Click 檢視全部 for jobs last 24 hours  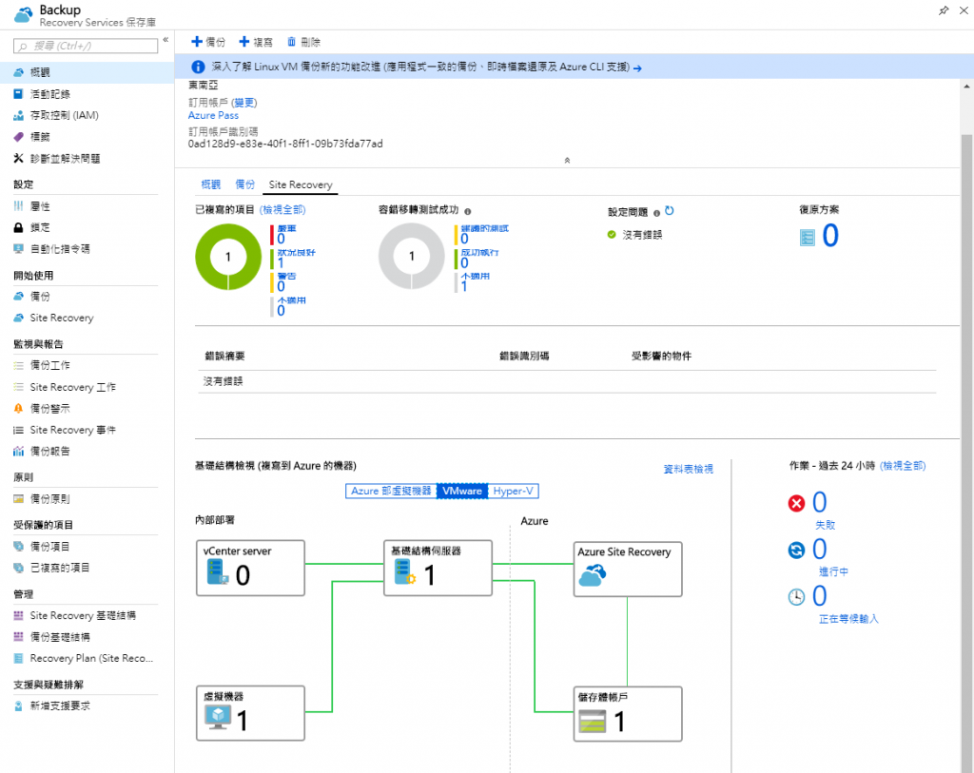click(903, 466)
